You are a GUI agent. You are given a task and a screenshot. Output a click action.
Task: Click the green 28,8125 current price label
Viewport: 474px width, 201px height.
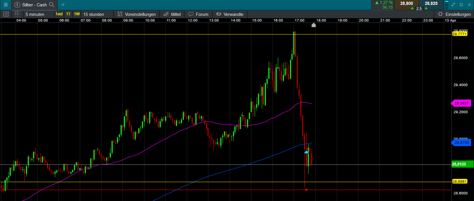[x=462, y=164]
